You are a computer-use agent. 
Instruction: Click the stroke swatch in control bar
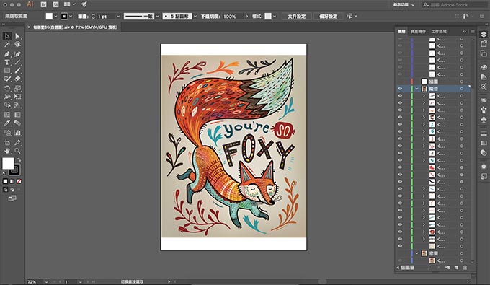click(64, 17)
